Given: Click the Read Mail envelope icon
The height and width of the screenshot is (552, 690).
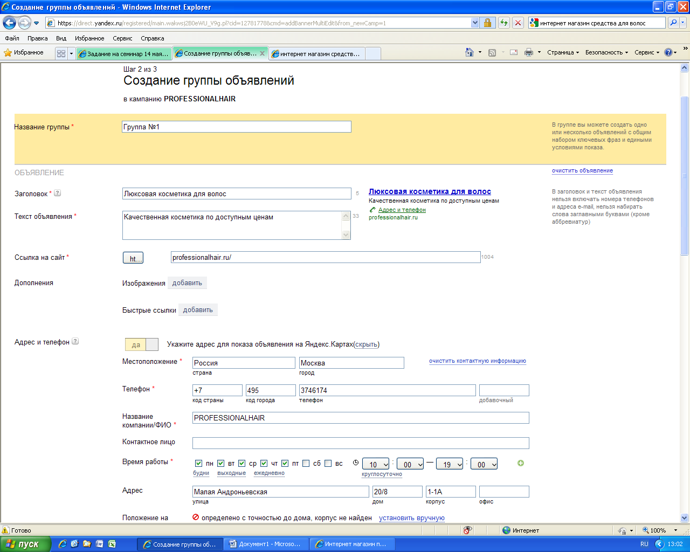Looking at the screenshot, I should 514,52.
